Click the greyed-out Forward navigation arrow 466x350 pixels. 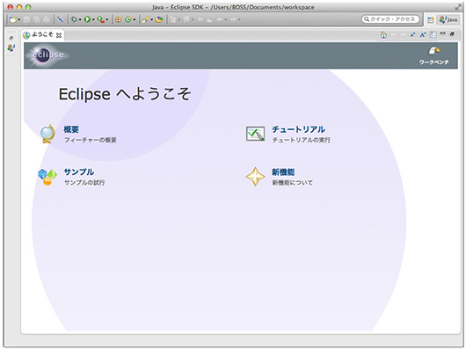233,19
